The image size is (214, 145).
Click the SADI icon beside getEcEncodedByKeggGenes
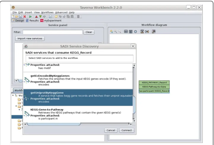pyautogui.click(x=27, y=80)
